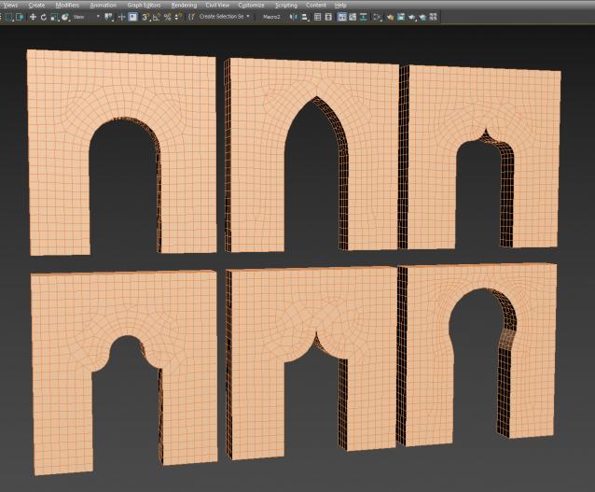Toggle Keyboard Shortcut Override
Image resolution: width=595 pixels, height=492 pixels.
[132, 17]
